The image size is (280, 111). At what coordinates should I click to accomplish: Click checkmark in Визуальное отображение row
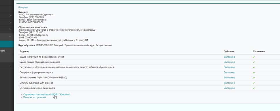click(x=254, y=67)
